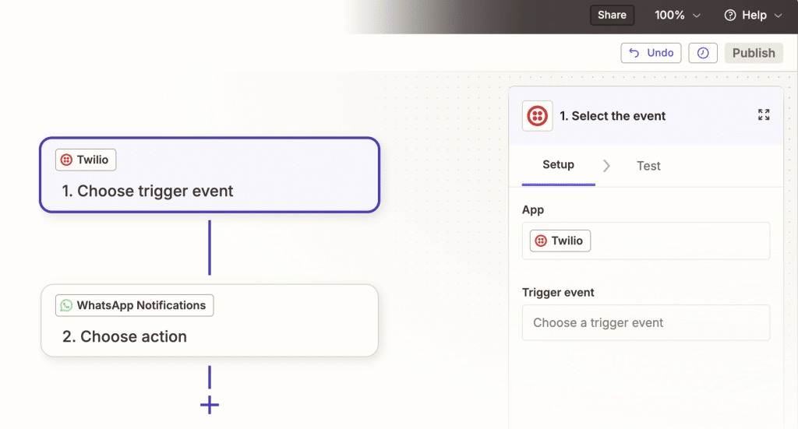Click the Publish button
Image resolution: width=798 pixels, height=429 pixels.
(x=754, y=53)
